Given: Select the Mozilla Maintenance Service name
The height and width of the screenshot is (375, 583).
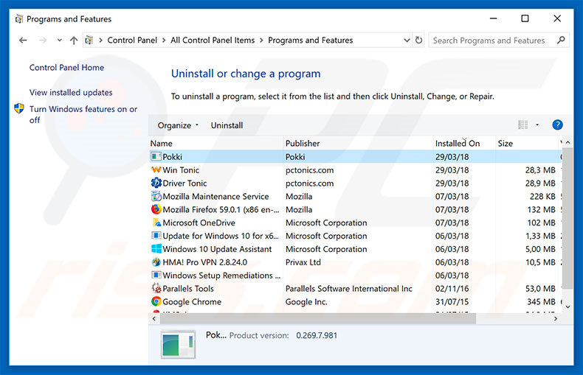Looking at the screenshot, I should [x=215, y=197].
